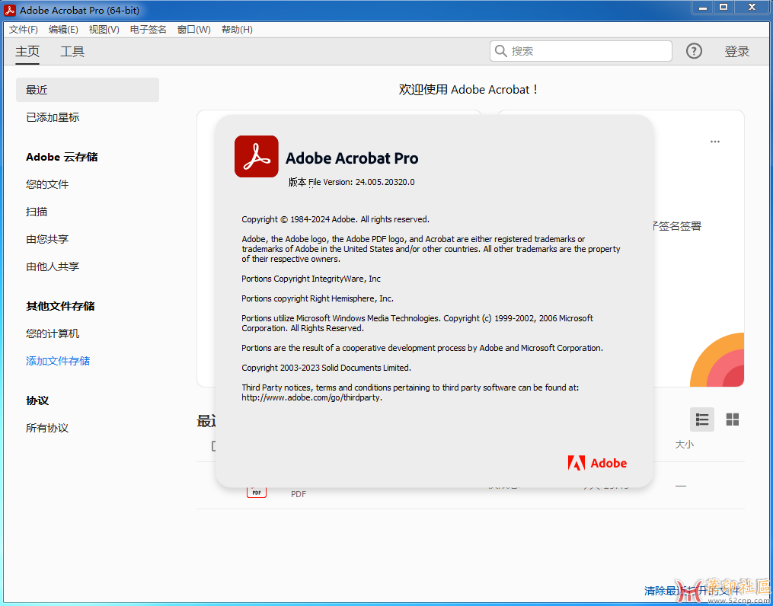This screenshot has height=606, width=773.
Task: Open the 文件(F) menu
Action: [23, 30]
